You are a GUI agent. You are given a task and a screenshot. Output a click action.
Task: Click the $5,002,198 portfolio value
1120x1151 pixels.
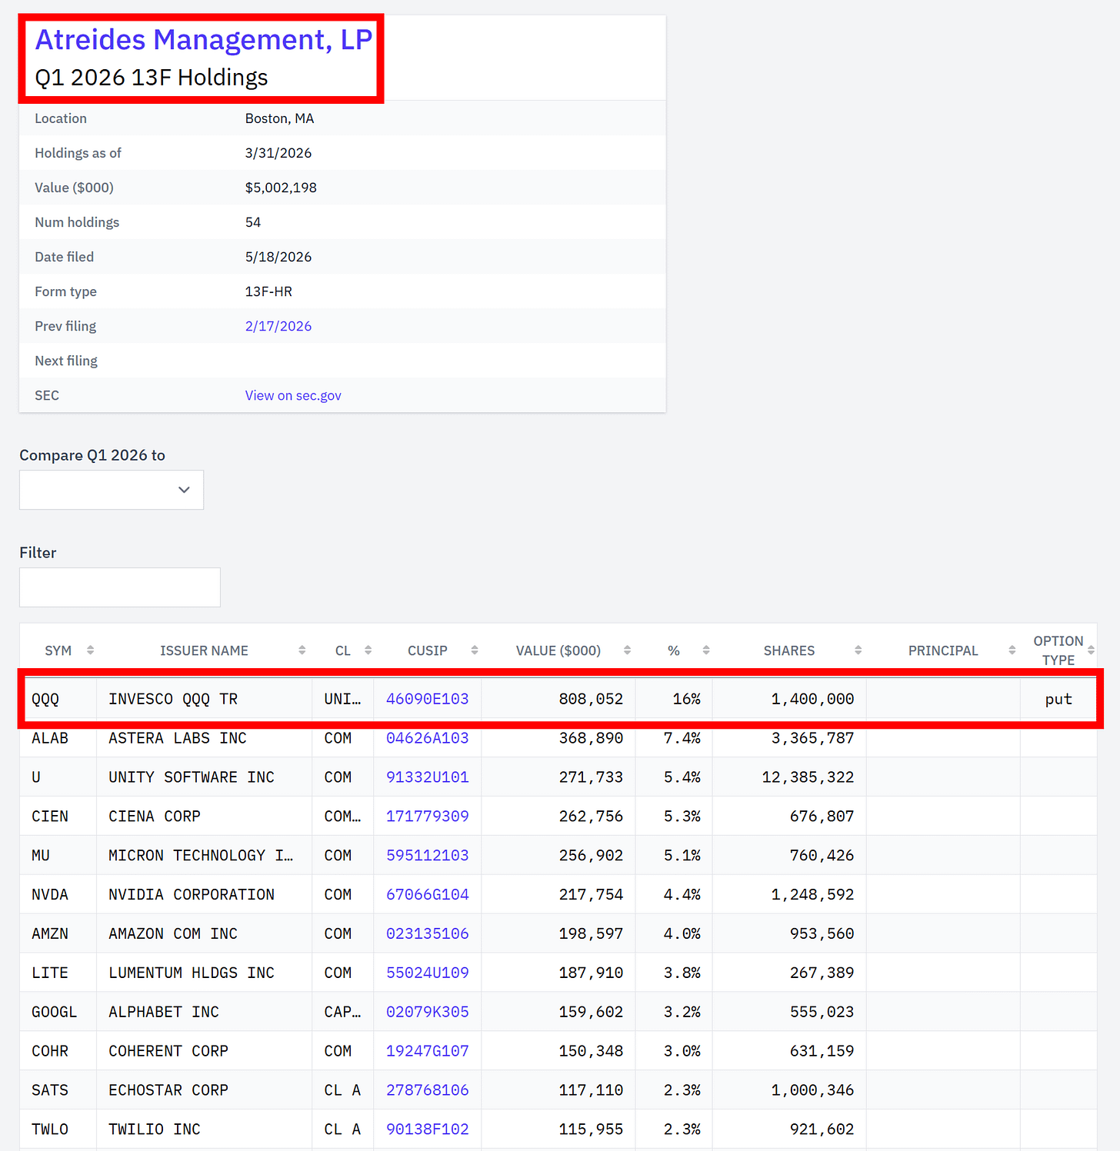click(281, 188)
